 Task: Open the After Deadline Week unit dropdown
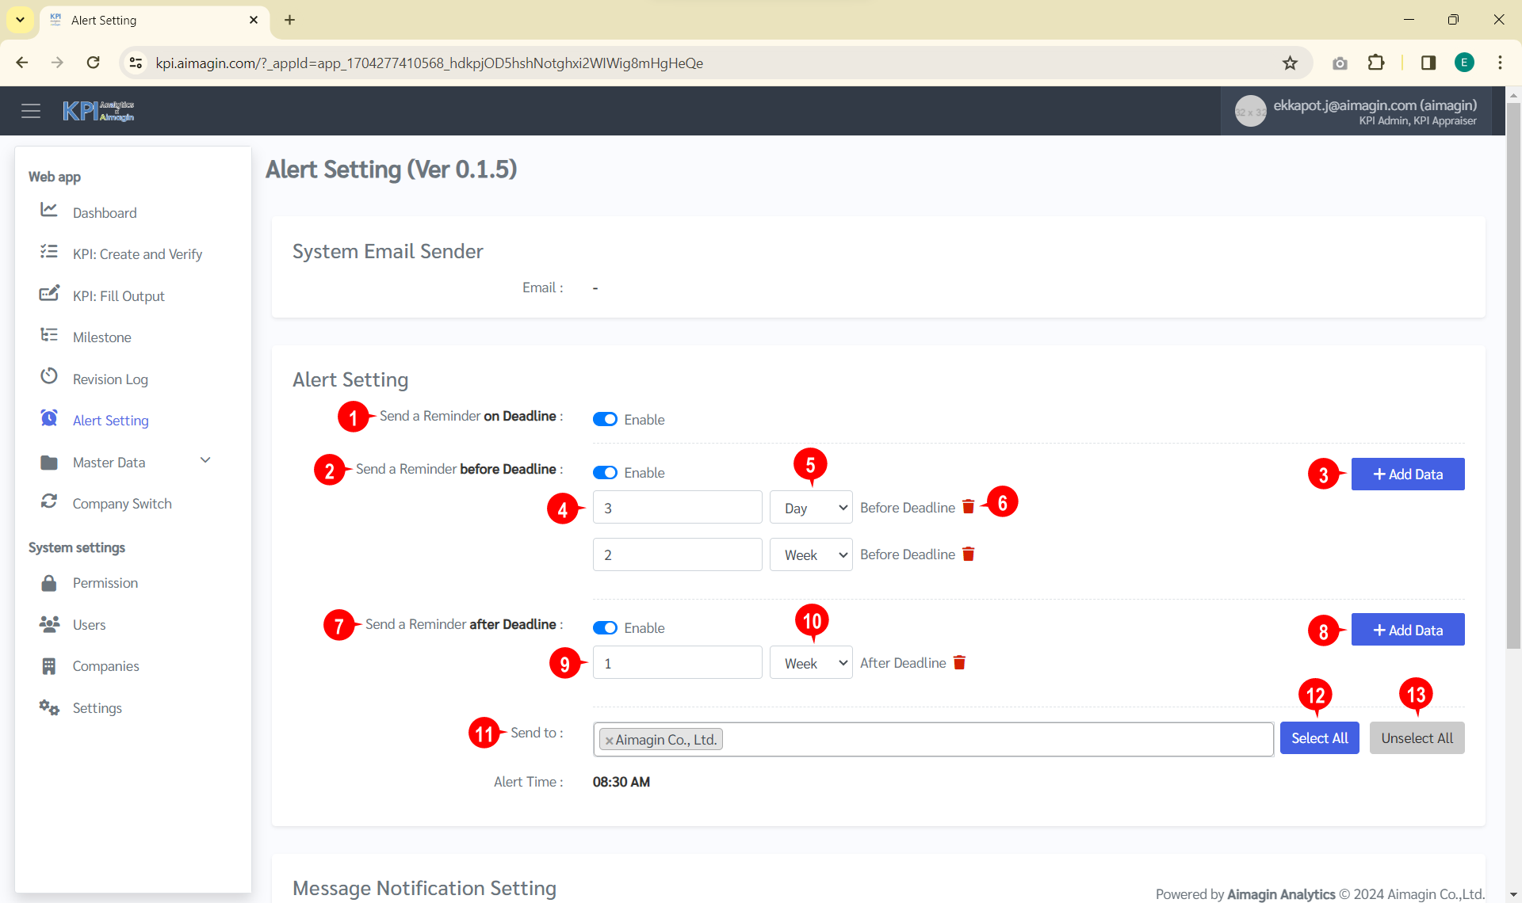coord(810,663)
